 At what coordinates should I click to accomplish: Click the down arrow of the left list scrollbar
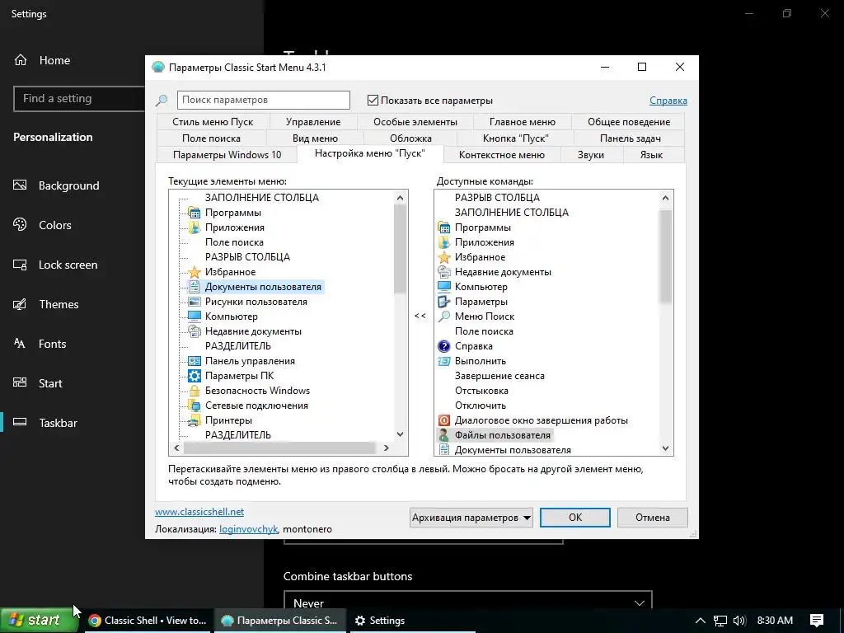(x=400, y=434)
